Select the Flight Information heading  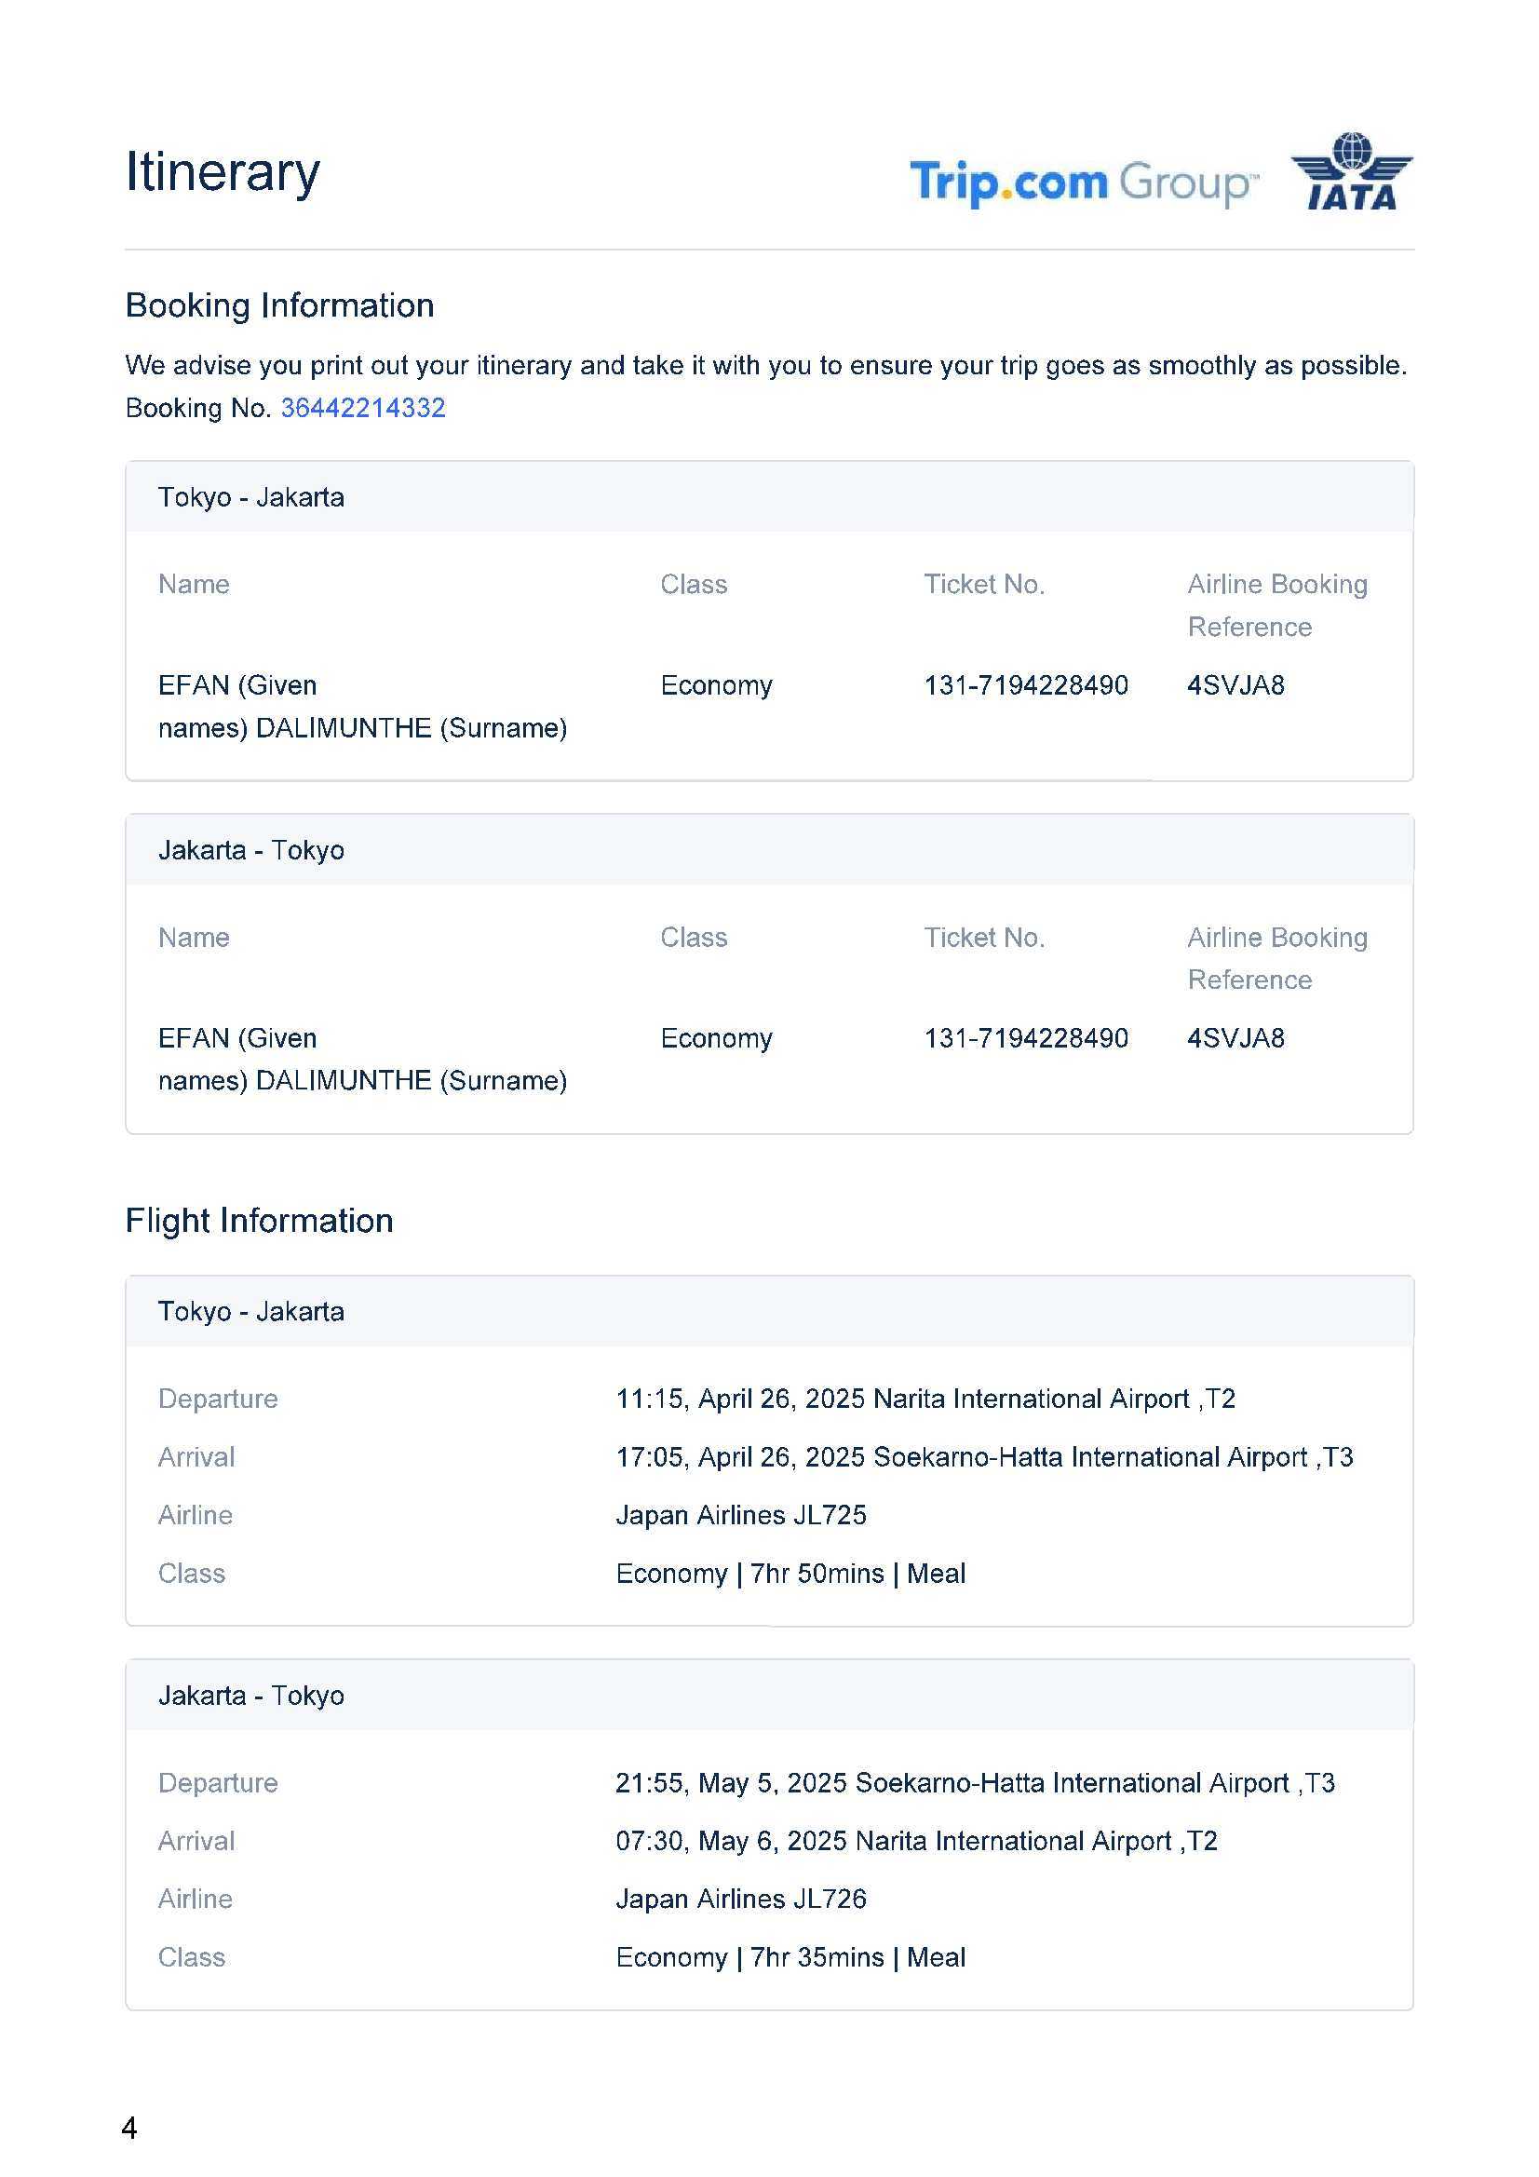[x=259, y=1221]
